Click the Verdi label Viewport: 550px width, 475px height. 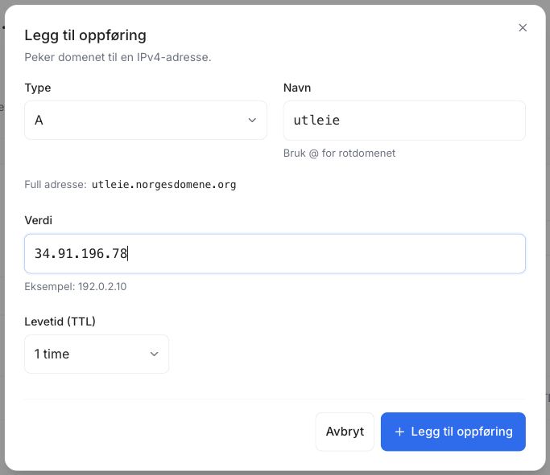pos(38,220)
